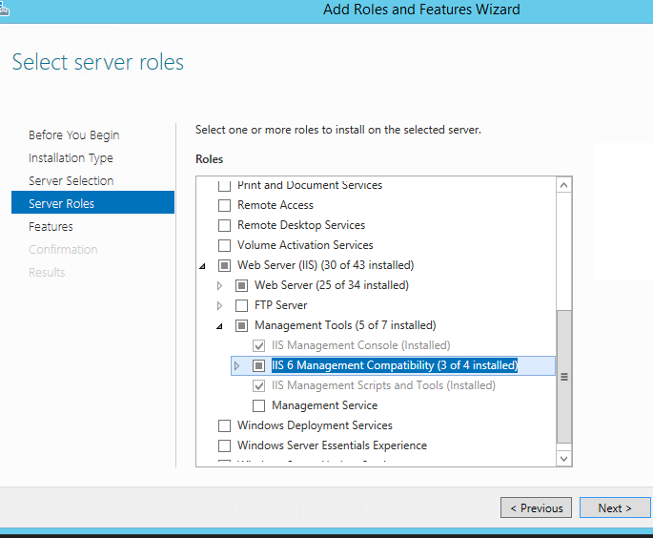Enable the Remote Desktop Services checkbox

coord(225,225)
